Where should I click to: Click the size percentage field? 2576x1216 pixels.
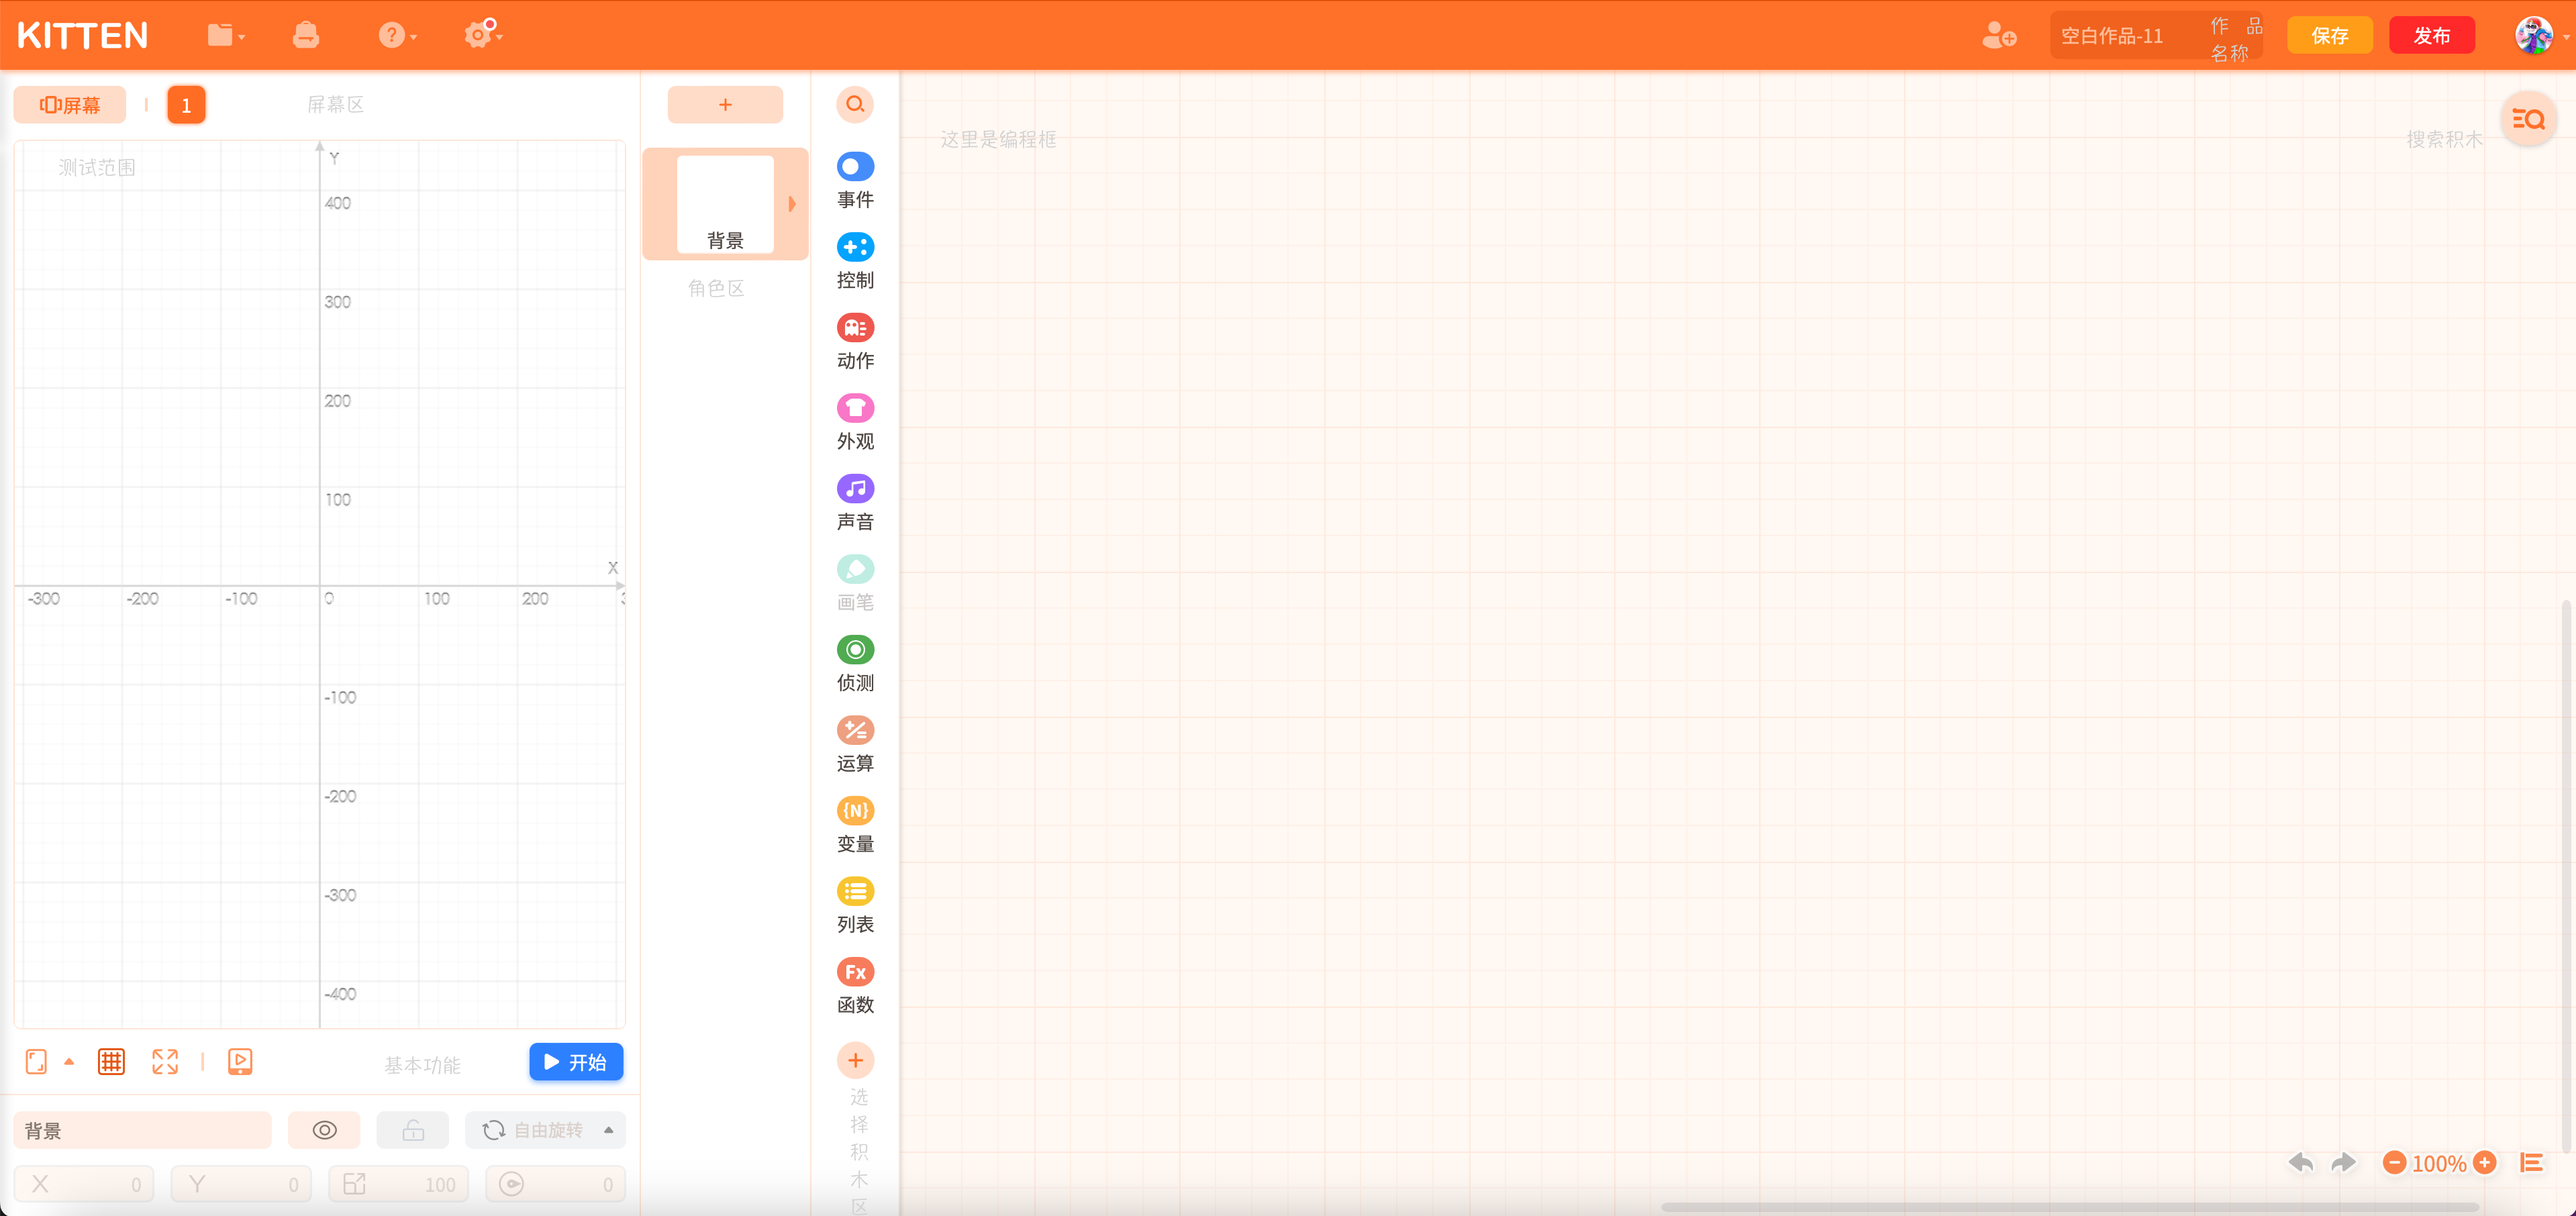point(398,1184)
